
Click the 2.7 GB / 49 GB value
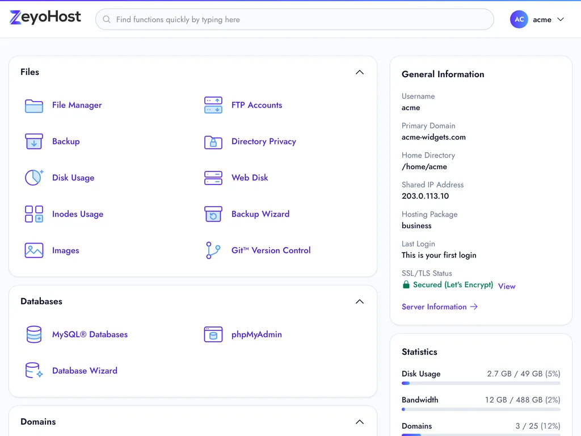point(523,374)
